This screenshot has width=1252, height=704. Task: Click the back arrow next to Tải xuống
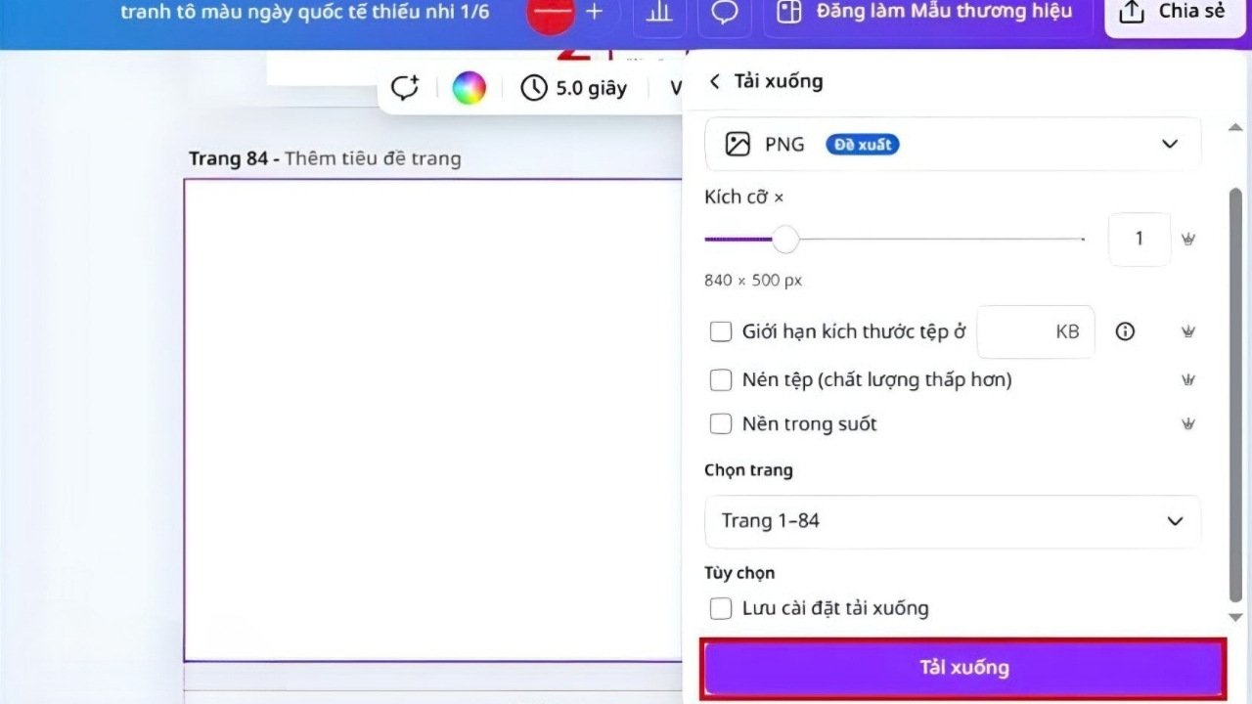pyautogui.click(x=715, y=81)
